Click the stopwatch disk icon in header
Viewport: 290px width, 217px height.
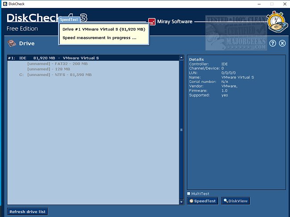click(x=277, y=22)
